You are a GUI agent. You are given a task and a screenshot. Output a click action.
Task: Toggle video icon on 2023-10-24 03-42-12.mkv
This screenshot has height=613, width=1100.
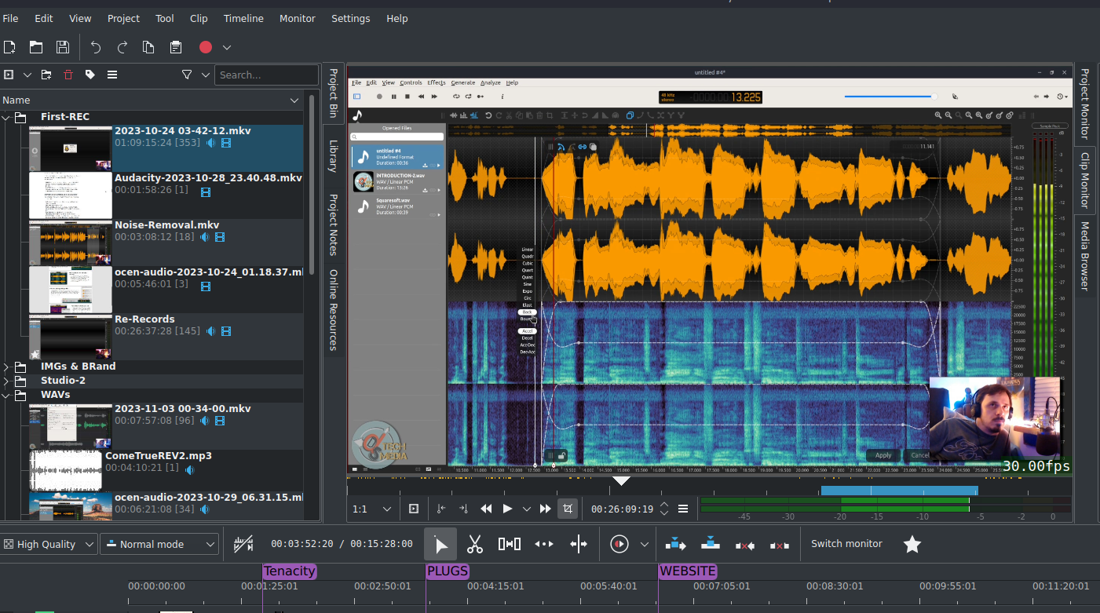(x=226, y=144)
